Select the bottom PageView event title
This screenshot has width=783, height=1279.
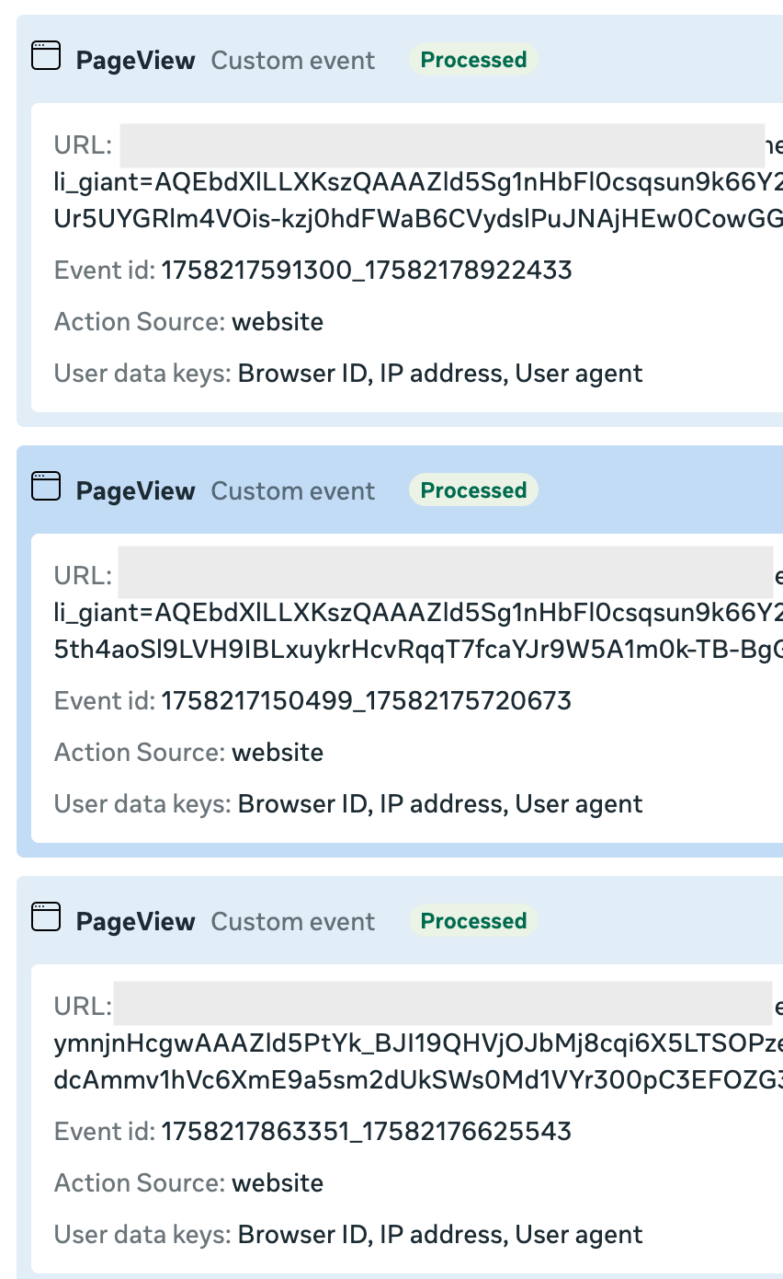pos(135,922)
